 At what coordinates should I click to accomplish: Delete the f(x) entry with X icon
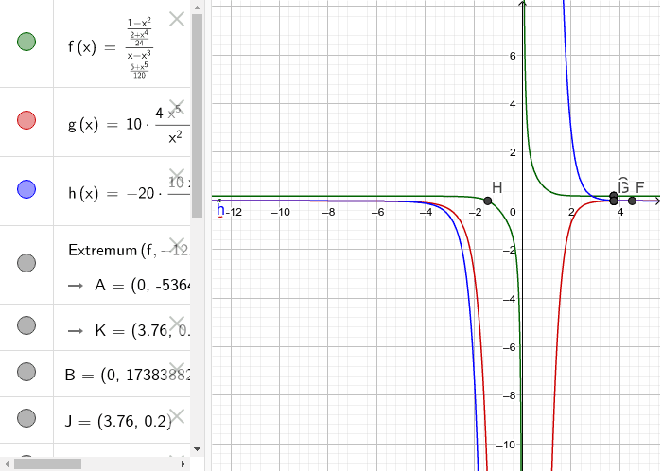pos(177,19)
